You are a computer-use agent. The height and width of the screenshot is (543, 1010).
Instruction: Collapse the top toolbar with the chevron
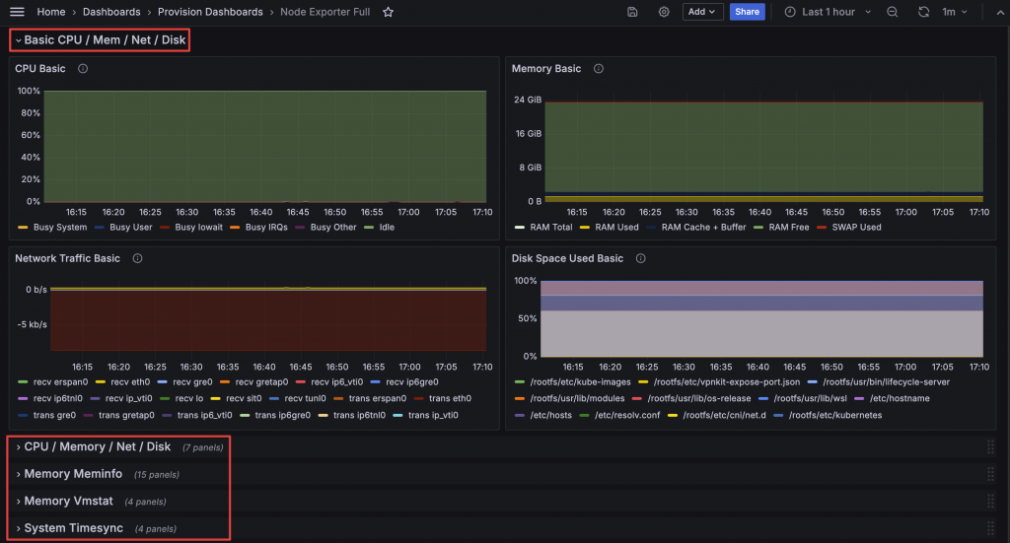(x=1000, y=12)
